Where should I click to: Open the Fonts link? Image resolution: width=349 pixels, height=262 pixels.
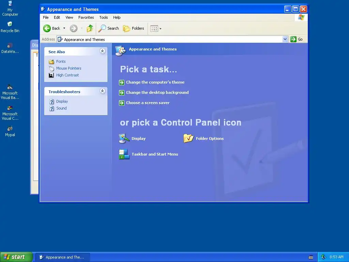61,61
